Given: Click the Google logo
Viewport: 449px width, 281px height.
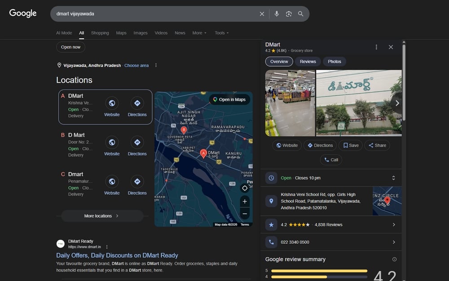Looking at the screenshot, I should 23,13.
